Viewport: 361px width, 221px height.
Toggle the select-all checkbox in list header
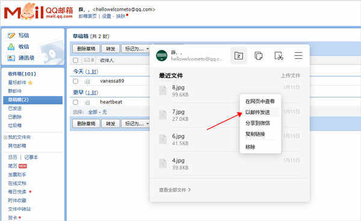pyautogui.click(x=75, y=61)
